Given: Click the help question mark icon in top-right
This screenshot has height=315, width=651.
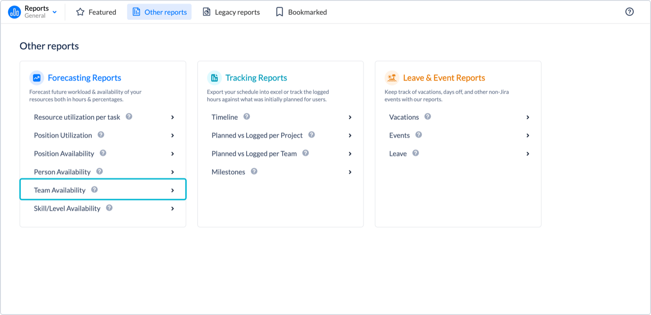Looking at the screenshot, I should coord(629,12).
